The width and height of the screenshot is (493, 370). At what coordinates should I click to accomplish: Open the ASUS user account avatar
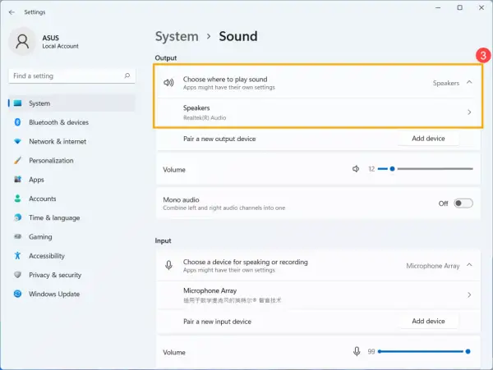coord(22,41)
